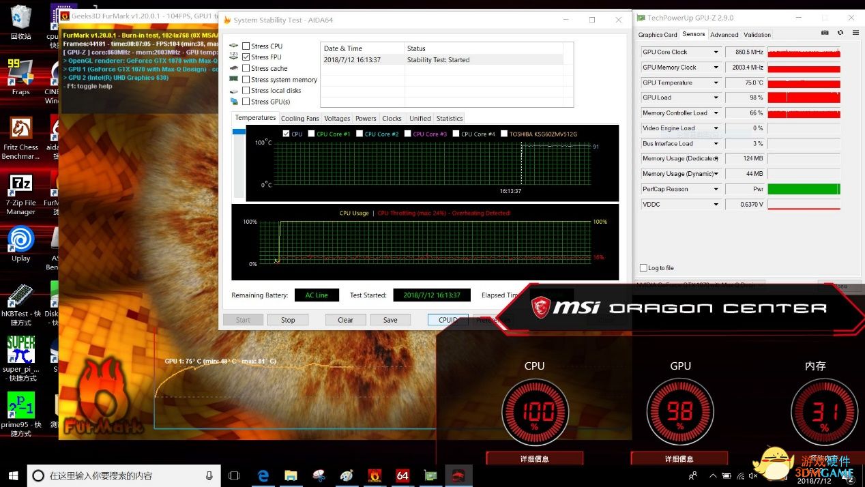
Task: Open the super_pi desktop shortcut
Action: [20, 358]
